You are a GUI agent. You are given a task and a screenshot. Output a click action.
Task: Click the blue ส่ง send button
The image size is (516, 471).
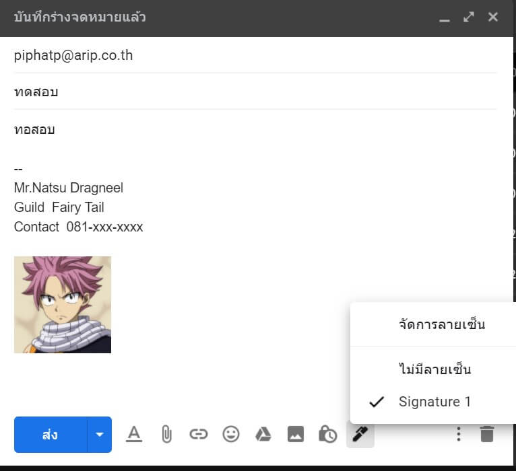click(51, 435)
